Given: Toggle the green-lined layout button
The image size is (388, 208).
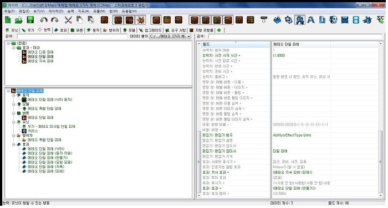Looking at the screenshot, I should pos(217,20).
